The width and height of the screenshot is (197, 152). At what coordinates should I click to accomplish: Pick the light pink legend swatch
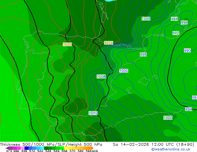coord(22,148)
